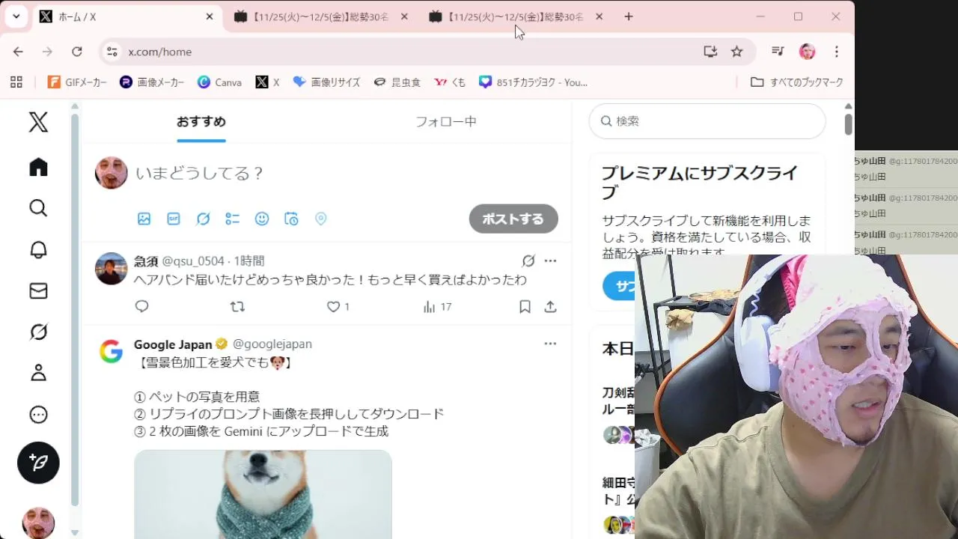Viewport: 958px width, 539px height.
Task: Click Grok icon on 急須's post
Action: pyautogui.click(x=528, y=261)
